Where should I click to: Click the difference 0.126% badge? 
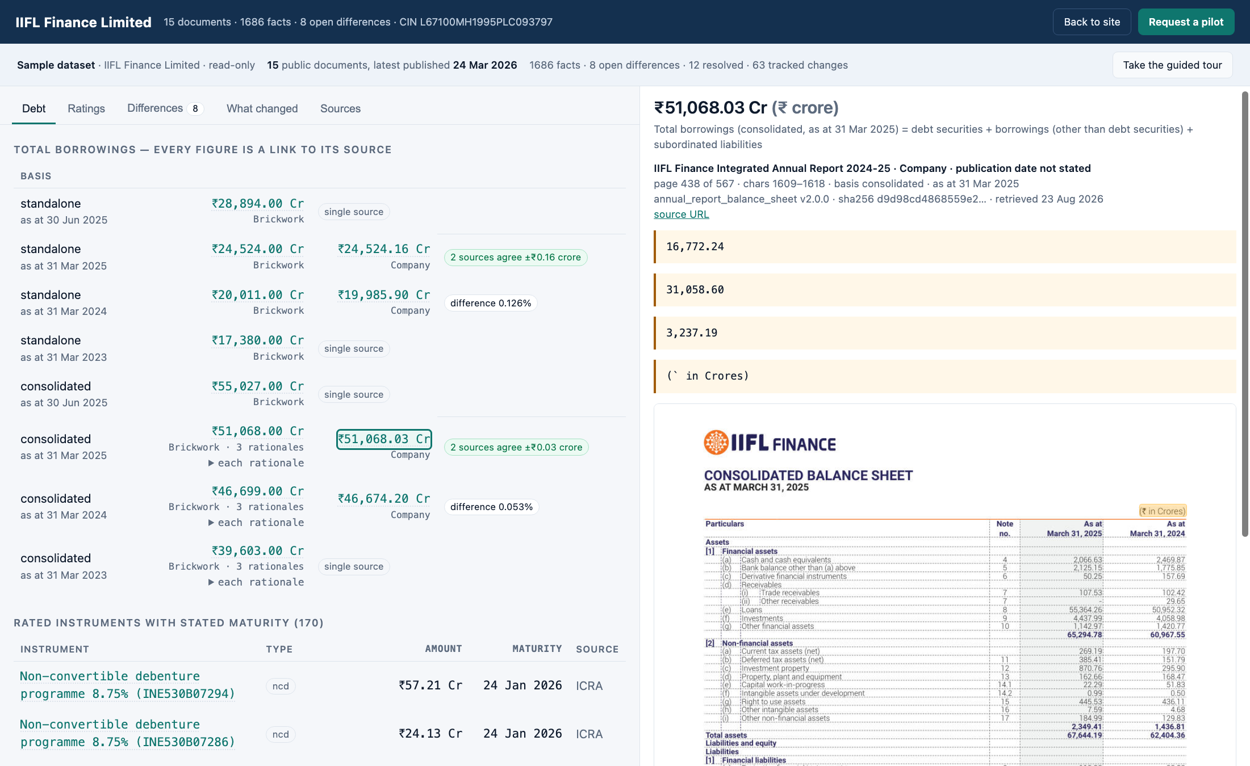(491, 303)
